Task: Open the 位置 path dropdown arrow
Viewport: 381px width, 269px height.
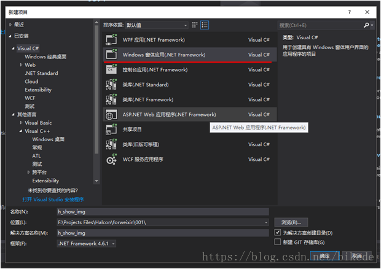Action: [x=266, y=222]
